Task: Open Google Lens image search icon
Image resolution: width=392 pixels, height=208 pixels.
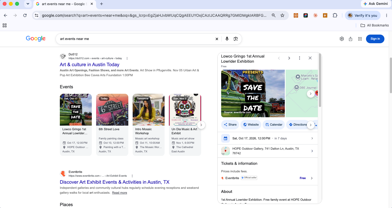Action: (x=236, y=39)
